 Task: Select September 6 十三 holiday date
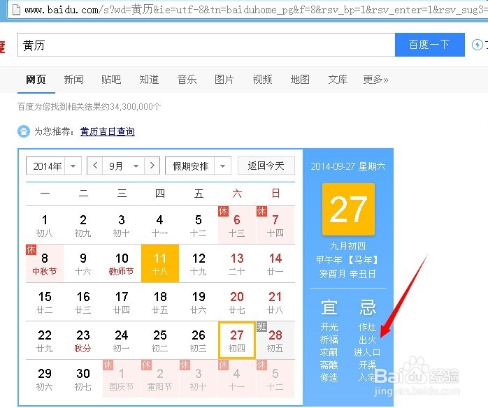point(237,225)
